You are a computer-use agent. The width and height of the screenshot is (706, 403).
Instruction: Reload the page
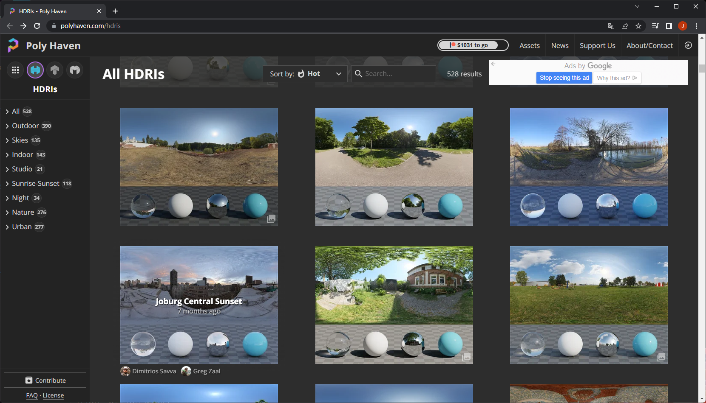tap(37, 26)
